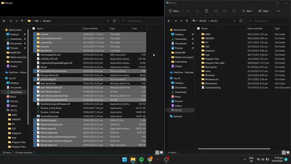Open File Explorer from the taskbar
The image size is (291, 164).
pyautogui.click(x=133, y=159)
